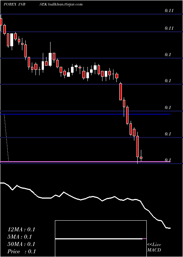Click the 'Price : 0.1' legend value
The height and width of the screenshot is (257, 183).
point(22,251)
